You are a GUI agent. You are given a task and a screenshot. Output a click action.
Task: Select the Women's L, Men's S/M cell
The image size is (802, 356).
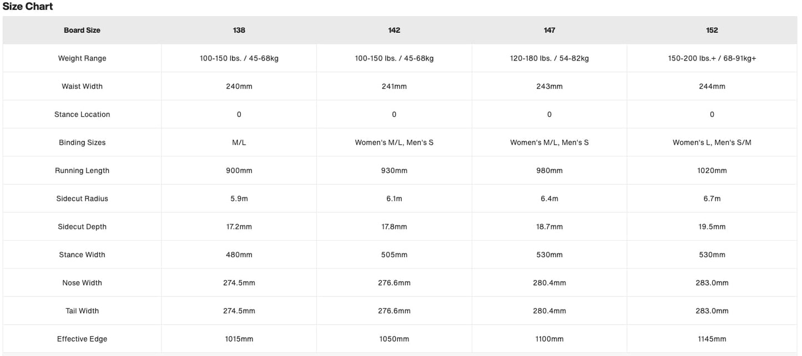tap(712, 143)
